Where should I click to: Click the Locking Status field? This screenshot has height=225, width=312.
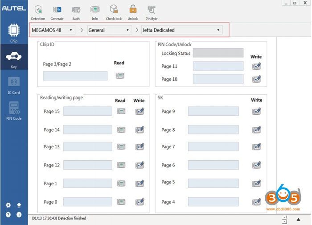(x=218, y=53)
